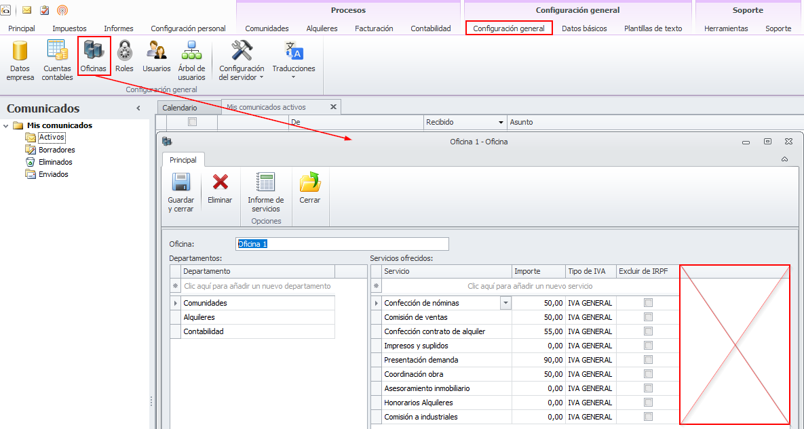Screen dimensions: 804x429
Task: Click to add a new departamento row
Action: tap(257, 287)
